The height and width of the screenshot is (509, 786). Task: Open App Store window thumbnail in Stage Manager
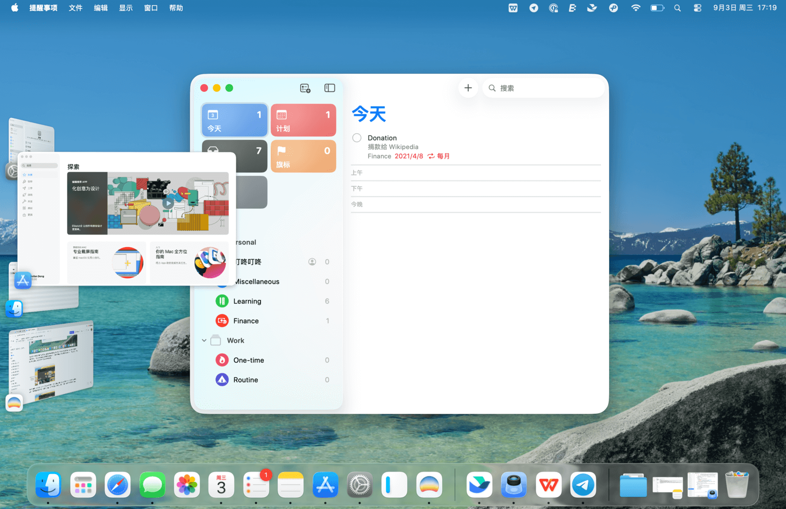[x=127, y=219]
